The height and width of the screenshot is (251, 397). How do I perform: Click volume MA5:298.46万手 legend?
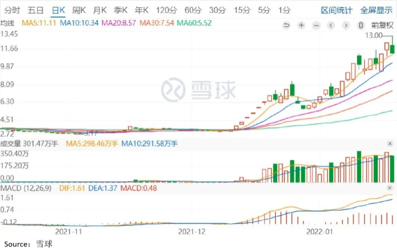point(92,143)
